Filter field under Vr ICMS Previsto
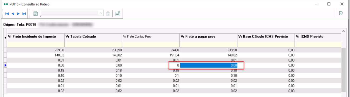Image resolution: width=350 pixels, height=97 pixels. [x=318, y=45]
